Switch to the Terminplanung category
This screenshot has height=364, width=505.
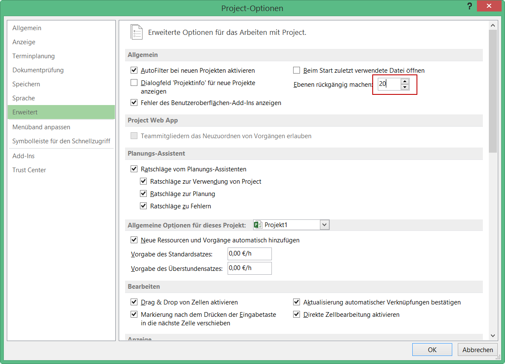pyautogui.click(x=34, y=56)
